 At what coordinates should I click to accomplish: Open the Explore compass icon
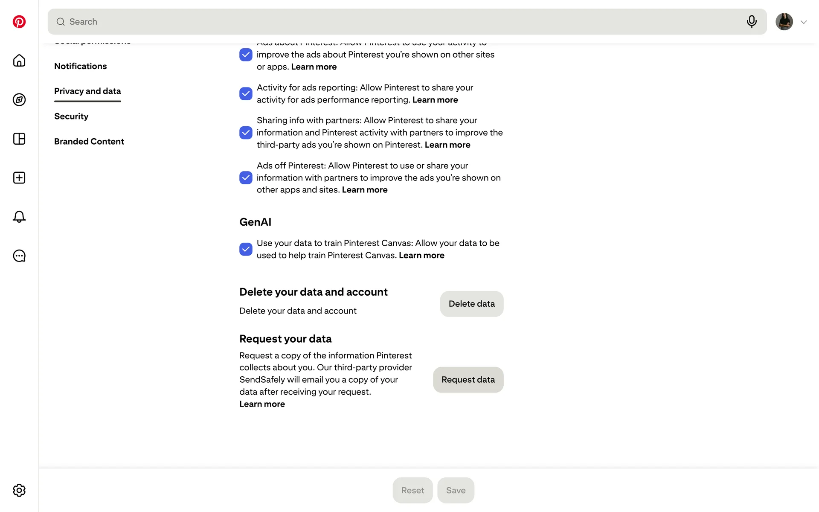click(19, 100)
